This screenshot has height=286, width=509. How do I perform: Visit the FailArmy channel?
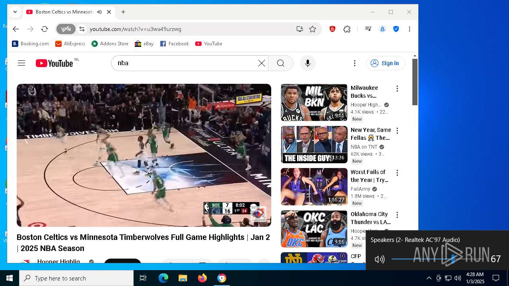coord(360,189)
